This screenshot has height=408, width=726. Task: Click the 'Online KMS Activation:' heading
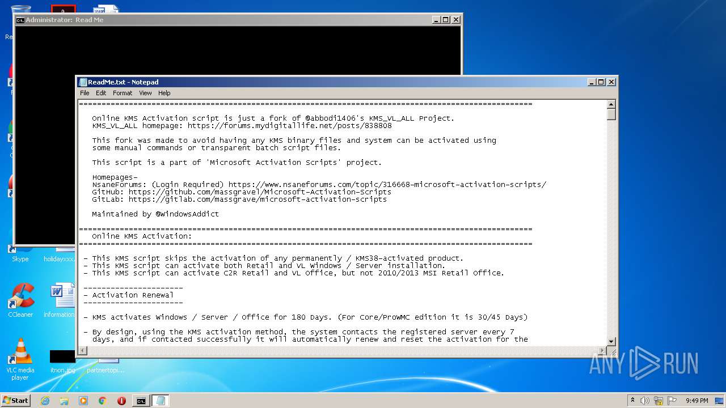coord(142,236)
